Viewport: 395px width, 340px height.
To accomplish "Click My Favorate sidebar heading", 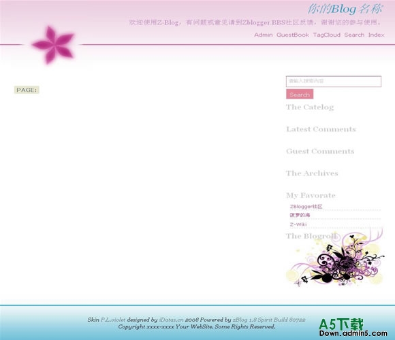I will (311, 195).
